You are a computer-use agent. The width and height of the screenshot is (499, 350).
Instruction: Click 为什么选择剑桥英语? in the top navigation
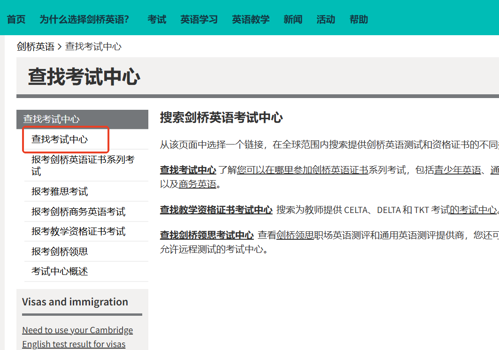tap(85, 19)
